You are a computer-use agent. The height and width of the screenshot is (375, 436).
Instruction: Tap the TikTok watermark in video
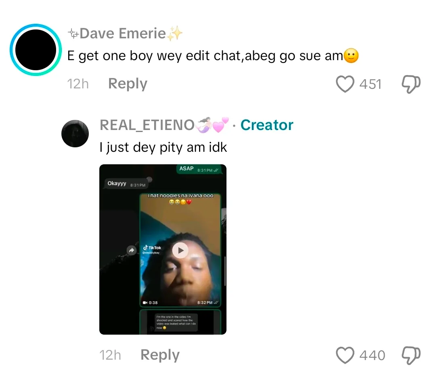[x=152, y=249]
